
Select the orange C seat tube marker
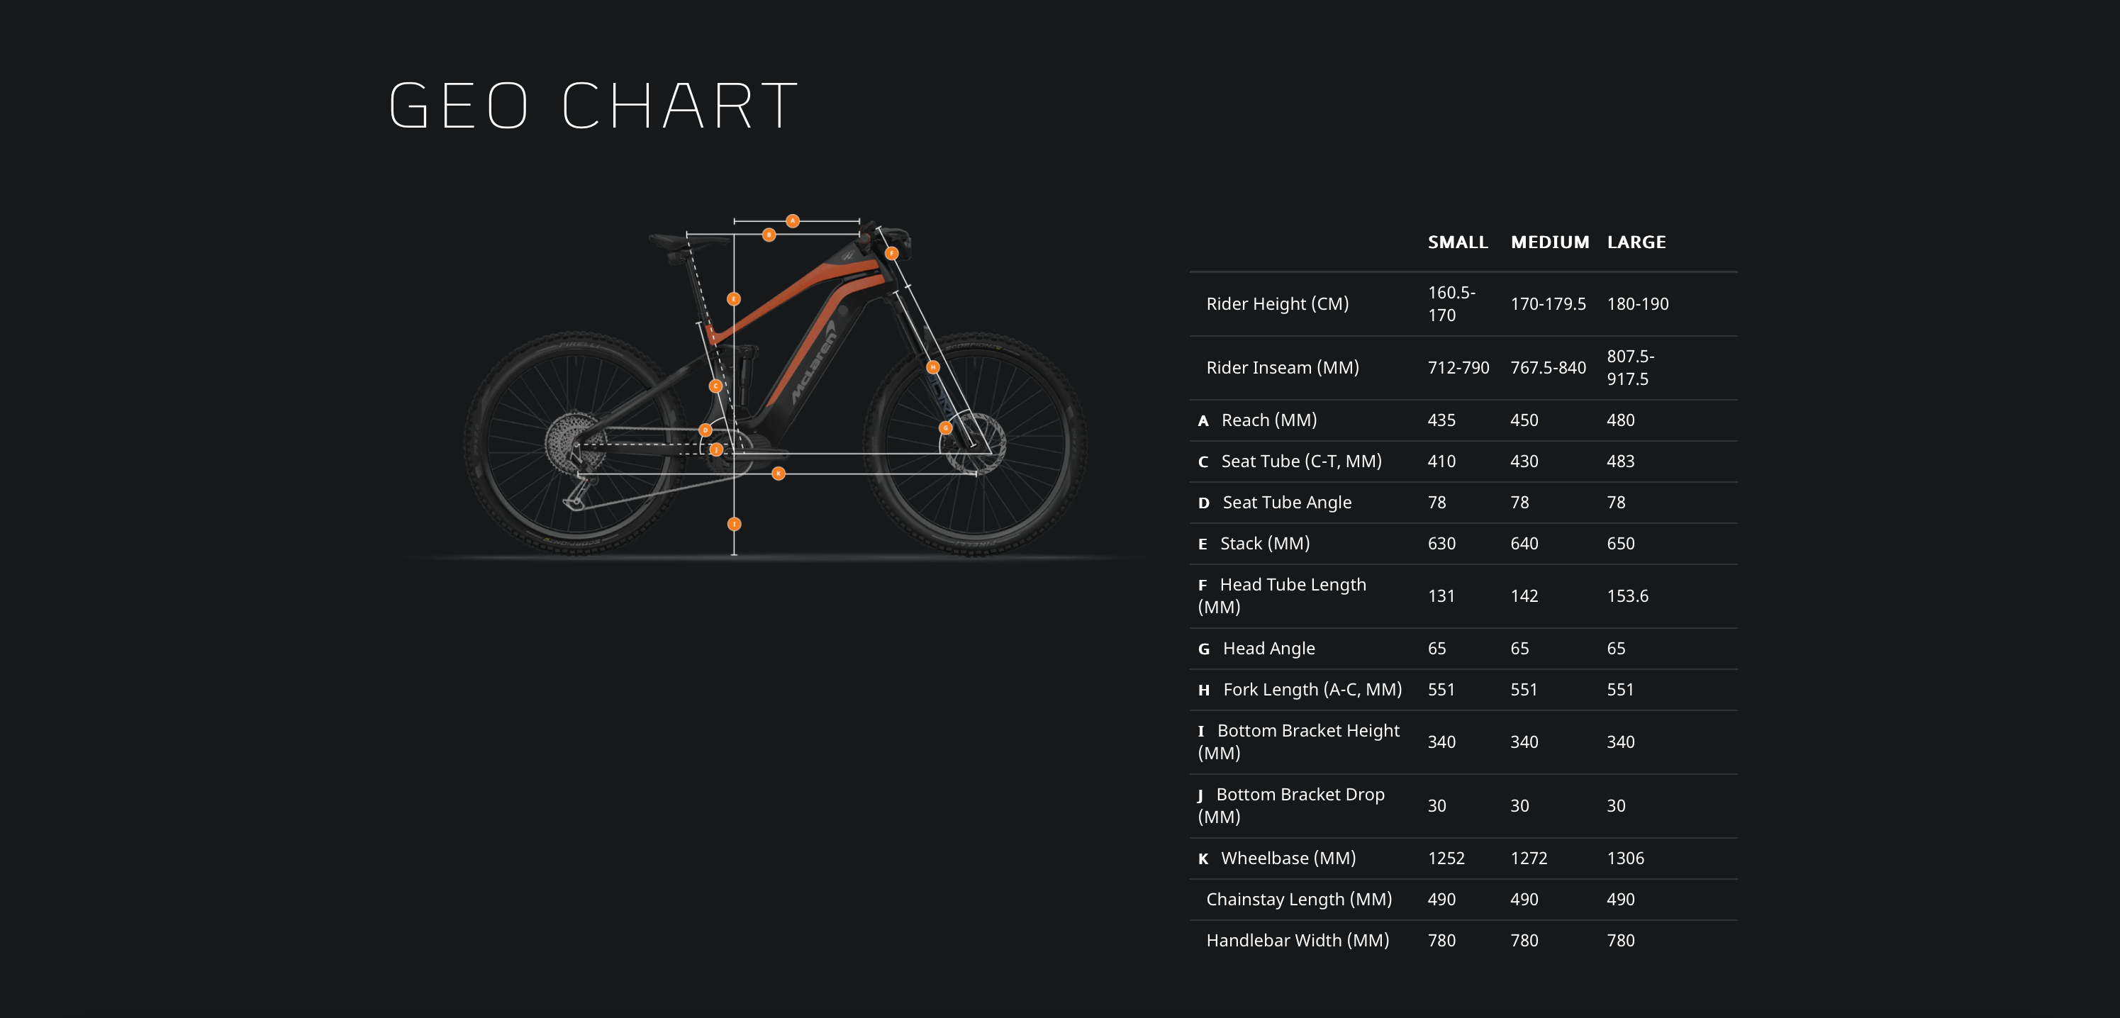coord(715,386)
